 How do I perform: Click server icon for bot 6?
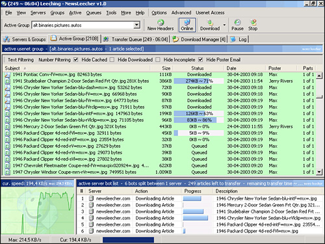[x=91, y=231]
